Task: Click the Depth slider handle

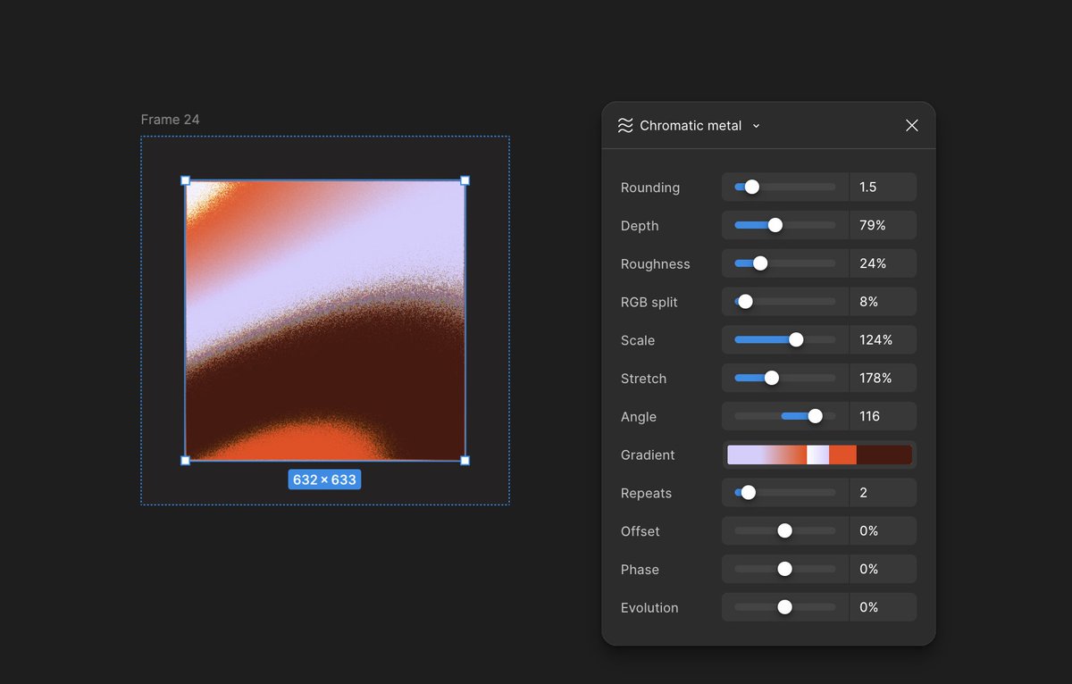Action: (x=775, y=225)
